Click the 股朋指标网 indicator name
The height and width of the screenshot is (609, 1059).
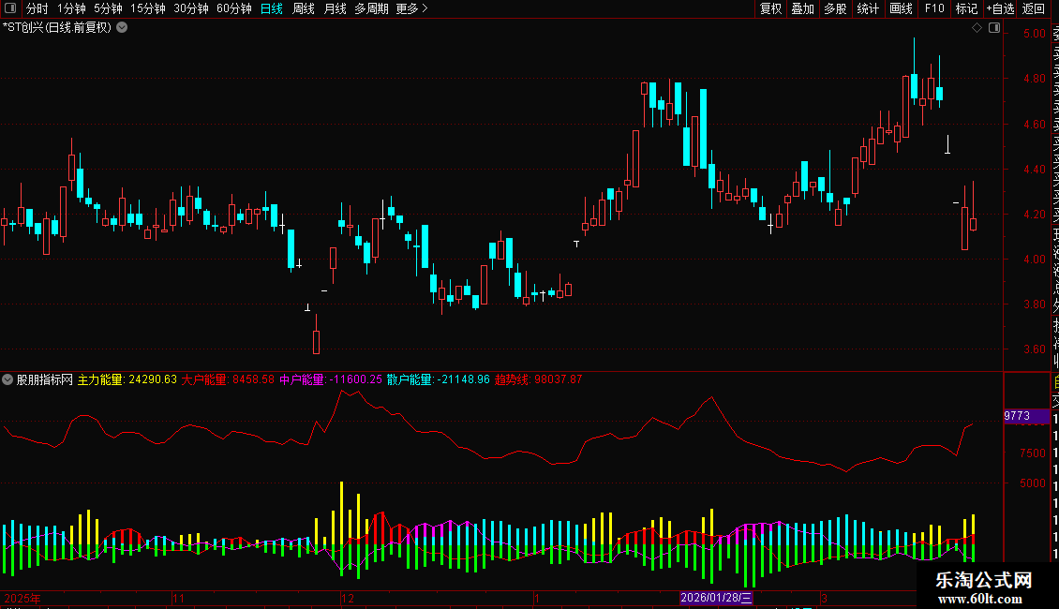45,379
